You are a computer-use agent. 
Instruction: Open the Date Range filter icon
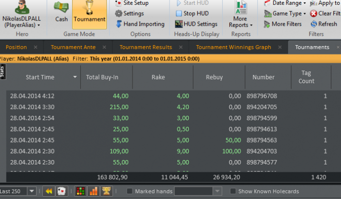point(267,3)
